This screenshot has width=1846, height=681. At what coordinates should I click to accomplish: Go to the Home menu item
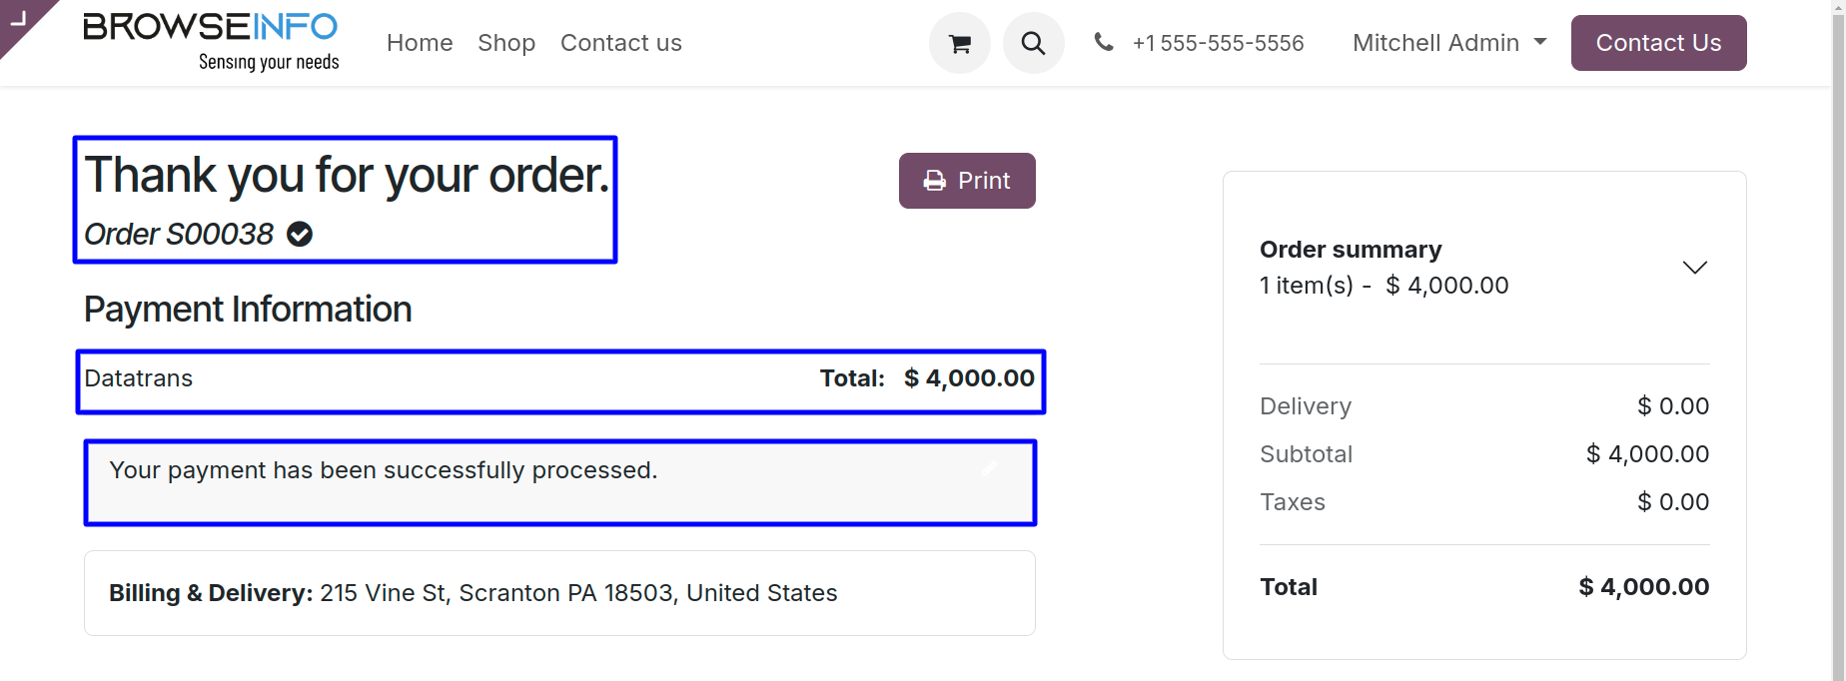point(420,43)
